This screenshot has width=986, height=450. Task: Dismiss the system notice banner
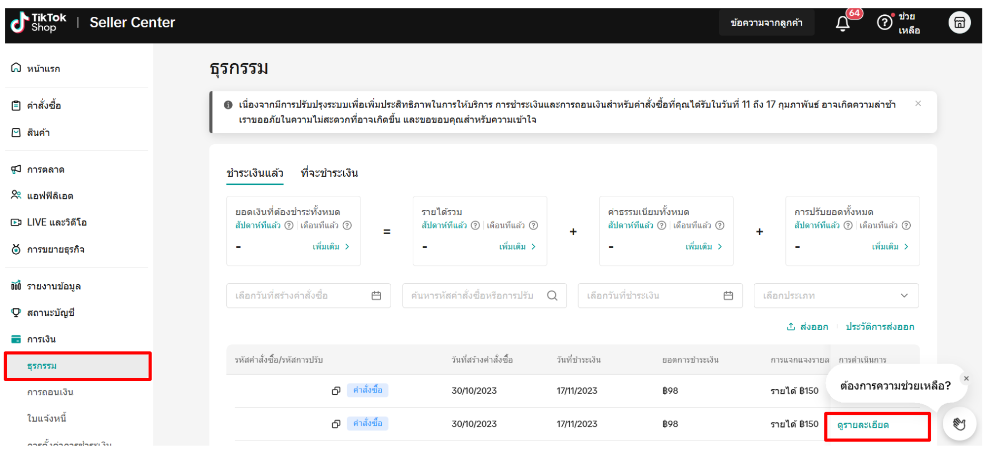click(918, 104)
